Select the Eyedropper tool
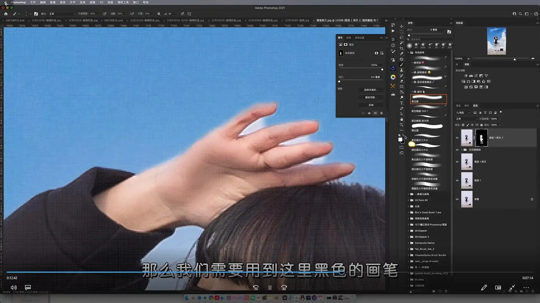This screenshot has height=303, width=540. [402, 54]
